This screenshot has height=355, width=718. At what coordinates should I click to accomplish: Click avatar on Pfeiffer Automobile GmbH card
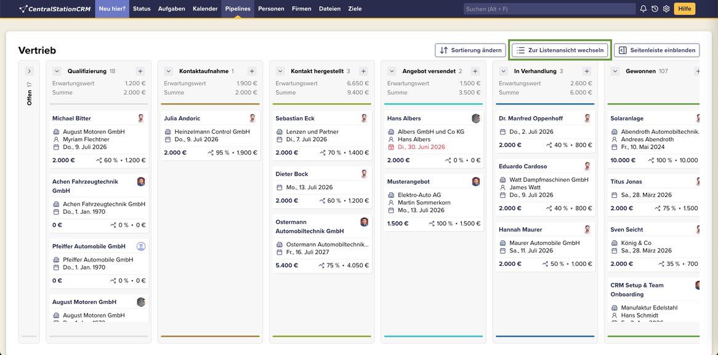pos(140,246)
